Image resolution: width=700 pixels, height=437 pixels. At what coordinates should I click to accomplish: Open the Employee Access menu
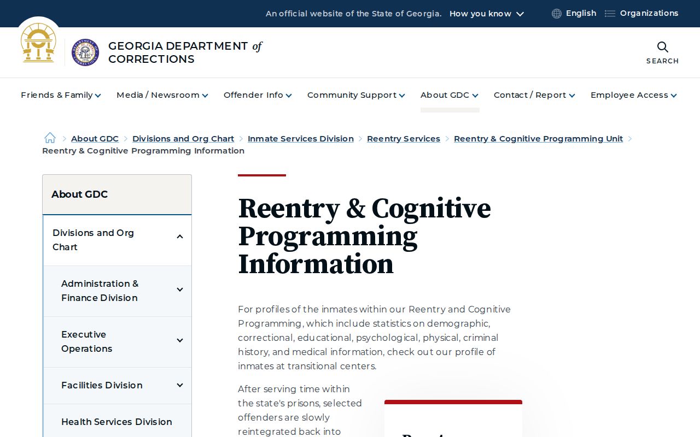(x=634, y=95)
